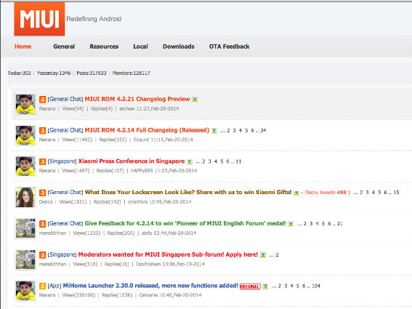
Task: Click level badge on Moderators wanted row
Action: tap(43, 254)
